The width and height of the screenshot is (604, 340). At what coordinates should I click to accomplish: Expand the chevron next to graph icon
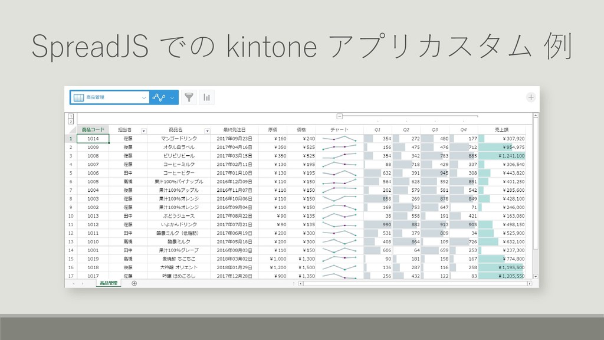pos(172,97)
